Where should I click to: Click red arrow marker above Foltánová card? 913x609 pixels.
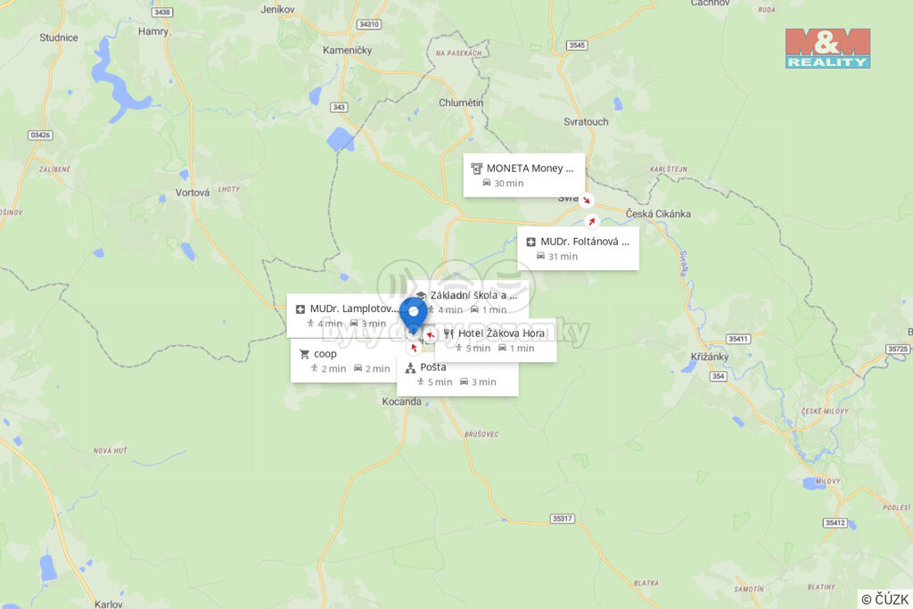[592, 222]
